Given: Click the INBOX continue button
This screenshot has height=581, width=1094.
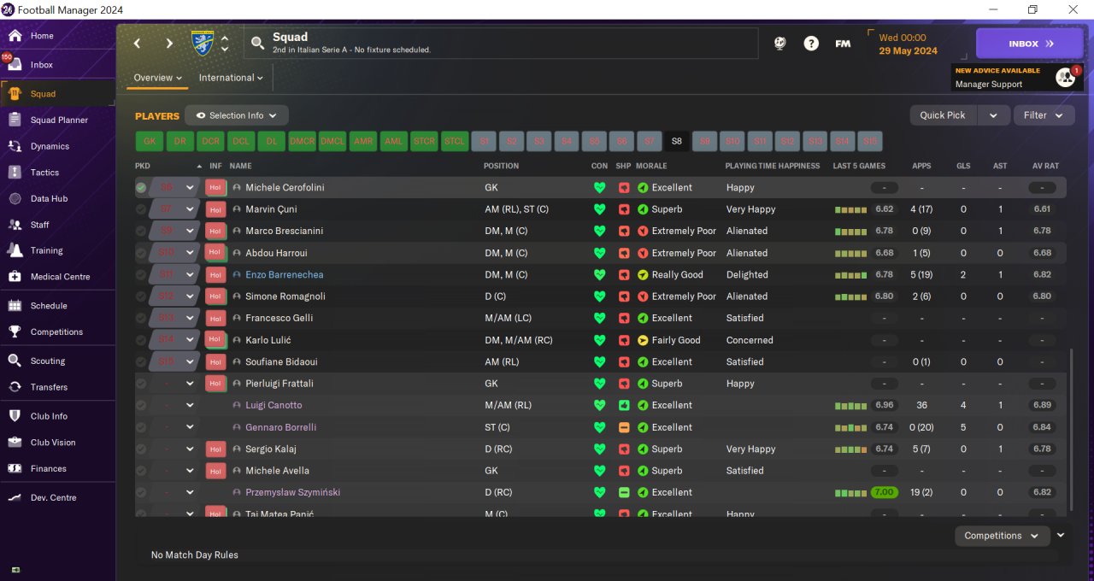Looking at the screenshot, I should click(1029, 44).
